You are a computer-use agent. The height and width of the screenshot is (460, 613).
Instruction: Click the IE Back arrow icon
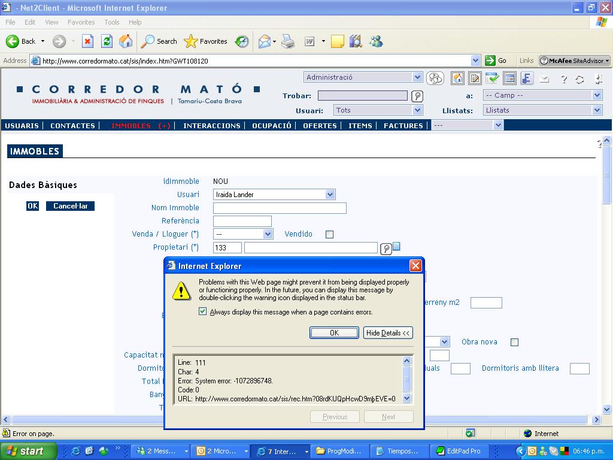12,41
